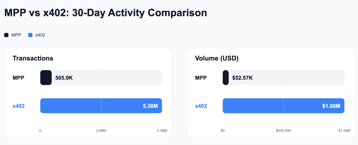
Task: Click the 5.38M label inside the bar
Action: [150, 106]
